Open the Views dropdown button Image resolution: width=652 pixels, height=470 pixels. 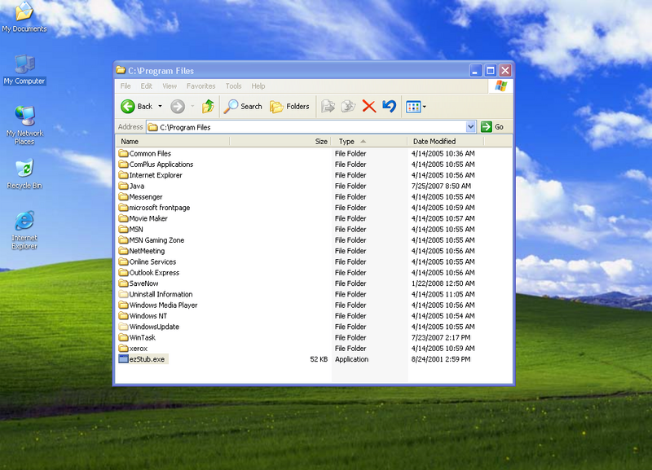416,107
